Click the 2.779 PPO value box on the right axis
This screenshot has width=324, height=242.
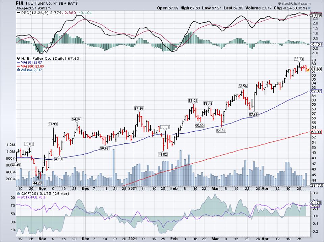point(316,15)
